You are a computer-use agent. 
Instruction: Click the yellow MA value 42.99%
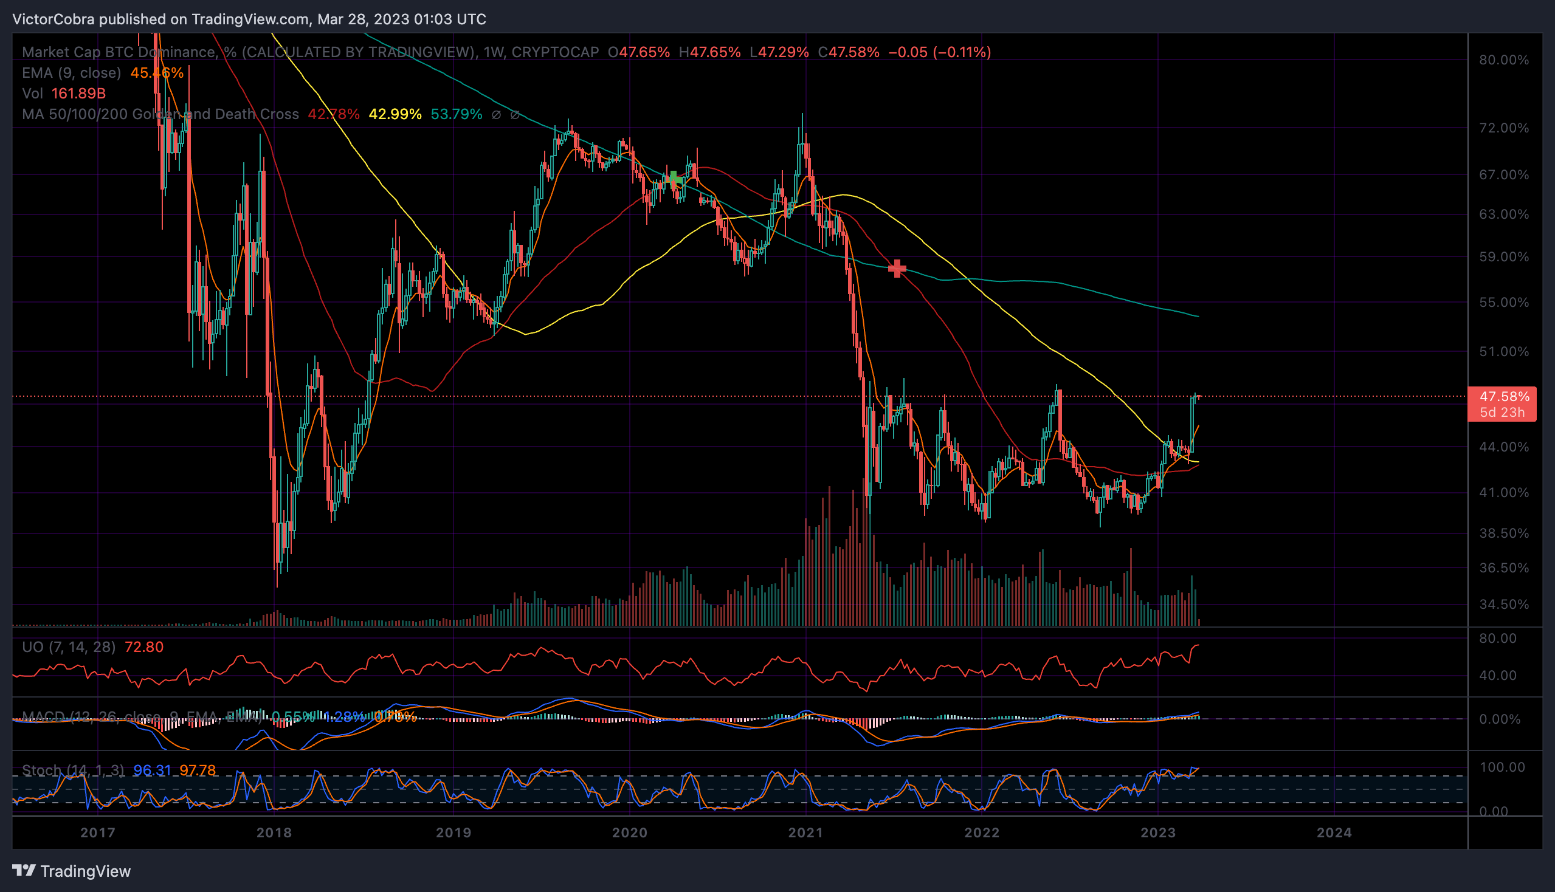coord(395,115)
